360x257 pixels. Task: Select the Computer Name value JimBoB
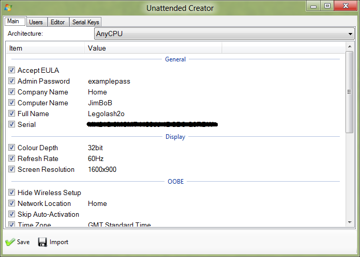(x=100, y=103)
